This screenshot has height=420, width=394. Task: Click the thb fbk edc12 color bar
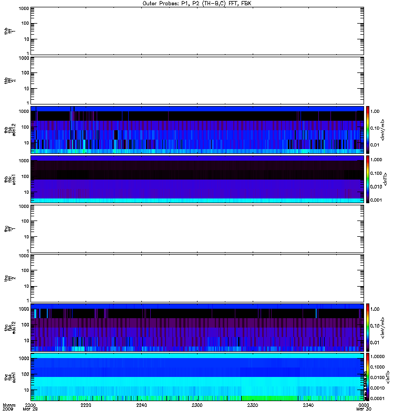click(x=368, y=130)
